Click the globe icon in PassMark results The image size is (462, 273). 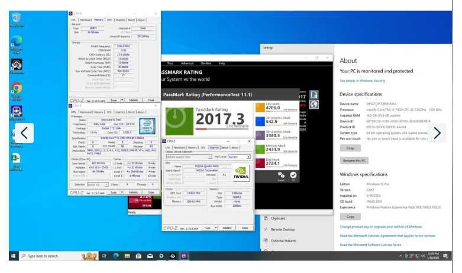314,105
